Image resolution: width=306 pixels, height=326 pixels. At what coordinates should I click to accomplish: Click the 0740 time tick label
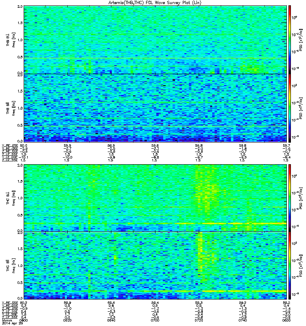click(243, 320)
